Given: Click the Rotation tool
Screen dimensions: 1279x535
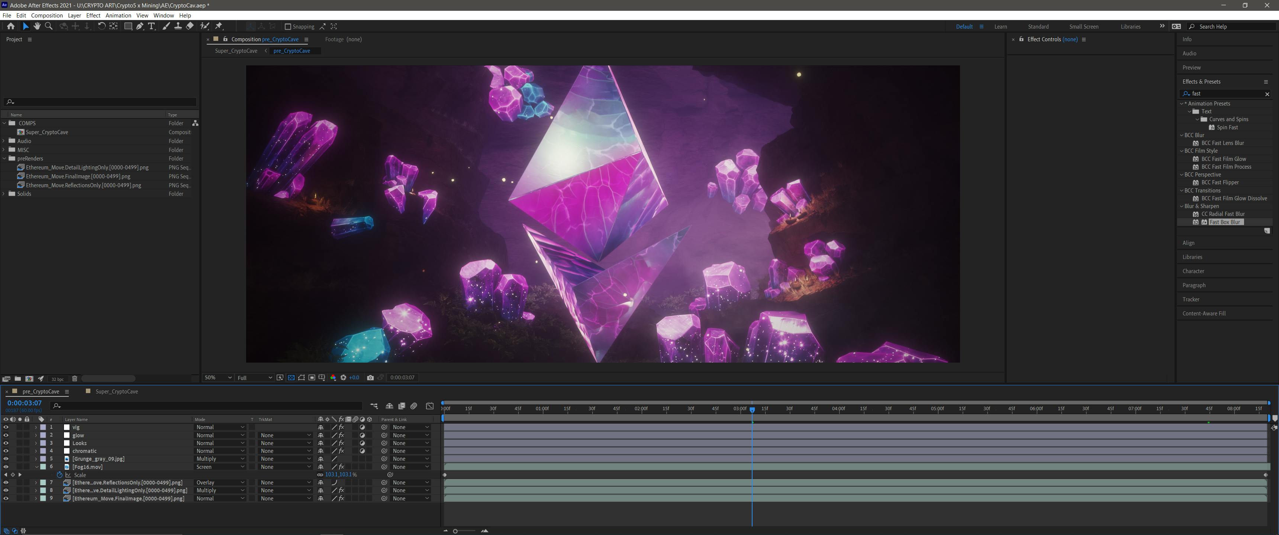Looking at the screenshot, I should tap(101, 26).
